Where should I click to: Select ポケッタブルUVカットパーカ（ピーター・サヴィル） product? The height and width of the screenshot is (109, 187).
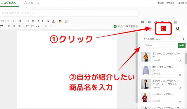[162, 84]
